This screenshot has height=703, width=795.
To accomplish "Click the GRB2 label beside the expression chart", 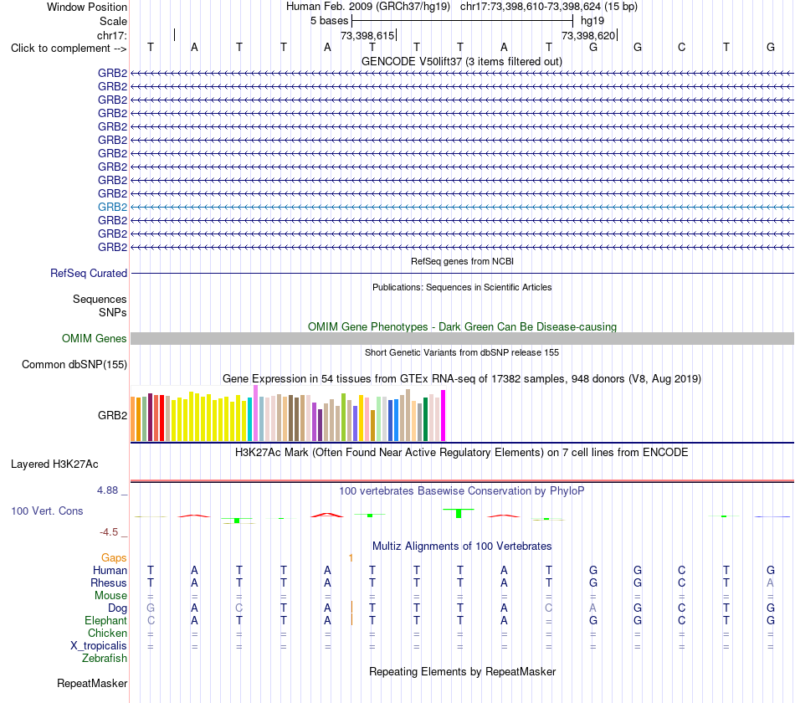I will 112,415.
